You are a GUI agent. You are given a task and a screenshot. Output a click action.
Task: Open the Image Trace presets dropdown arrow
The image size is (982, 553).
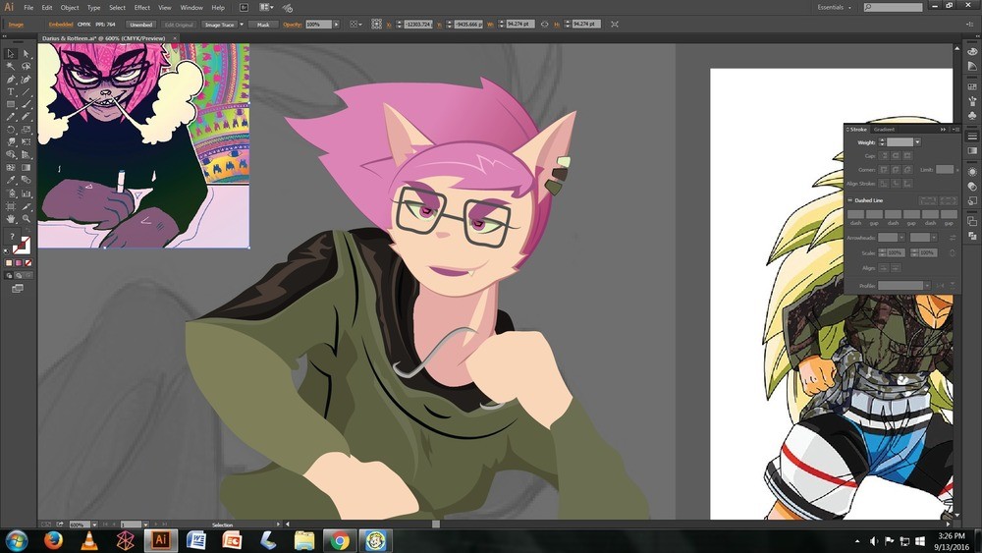point(242,25)
